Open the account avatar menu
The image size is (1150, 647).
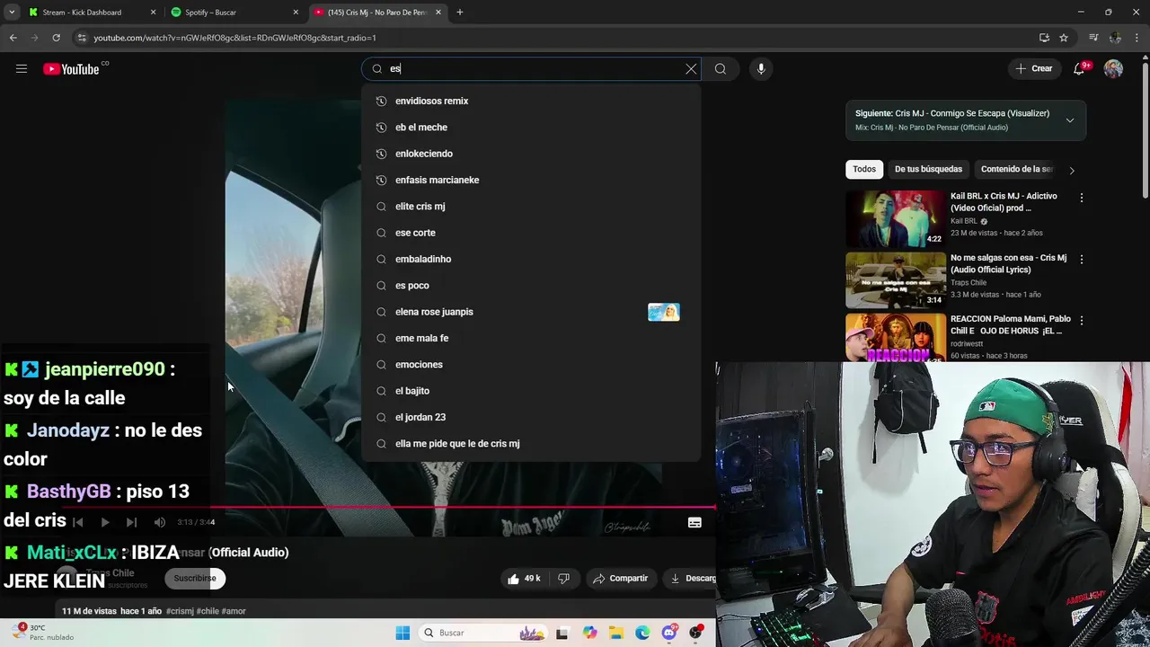tap(1113, 68)
